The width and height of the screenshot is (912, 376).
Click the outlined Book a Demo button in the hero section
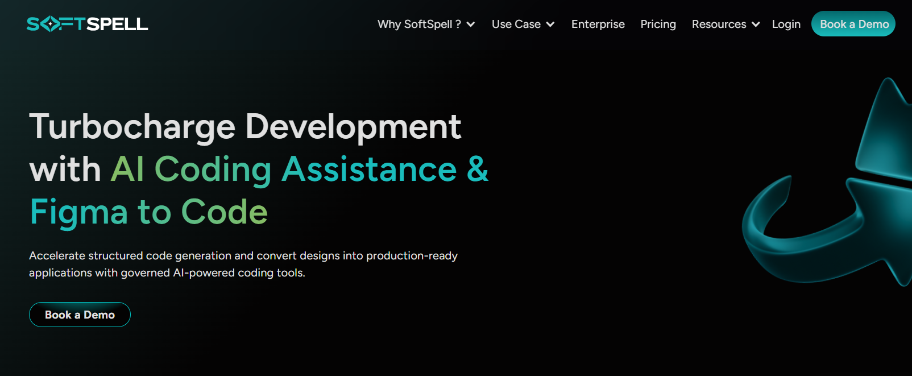[80, 315]
